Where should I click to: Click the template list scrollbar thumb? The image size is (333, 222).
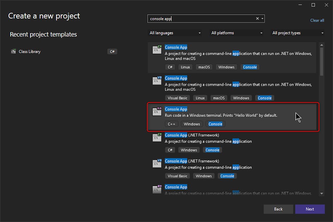pyautogui.click(x=322, y=62)
